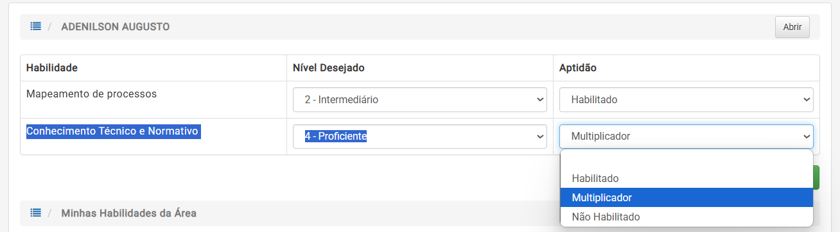This screenshot has width=840, height=232.
Task: Click the chevron arrow of the 2 - Intermediário select
Action: (539, 99)
